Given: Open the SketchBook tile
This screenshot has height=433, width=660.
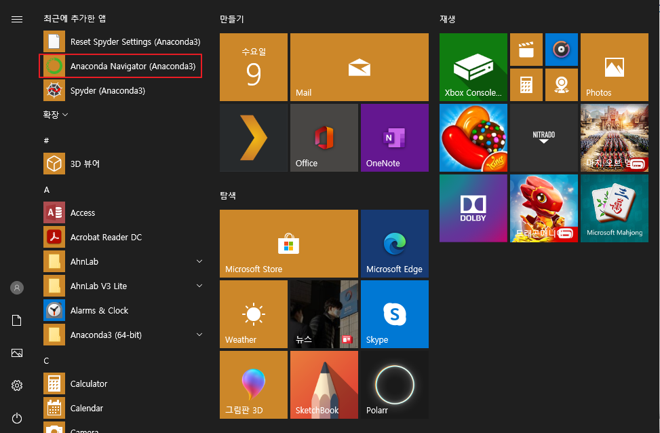Looking at the screenshot, I should [324, 385].
